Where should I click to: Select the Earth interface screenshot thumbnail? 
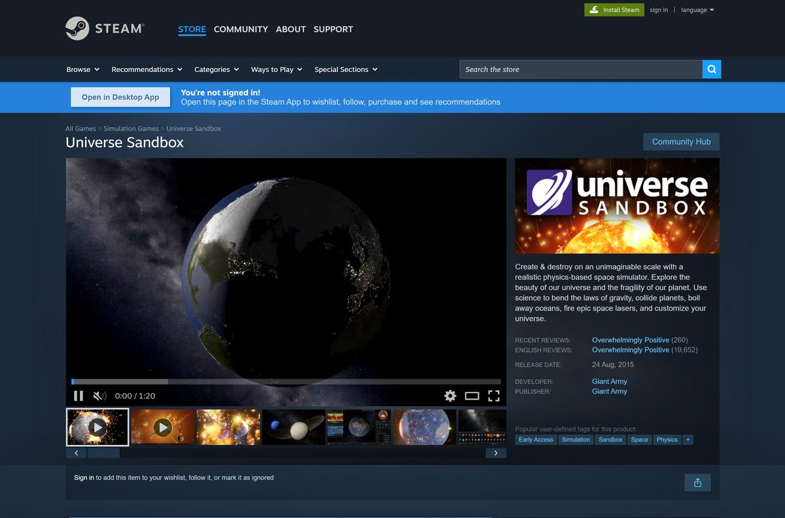coord(359,427)
